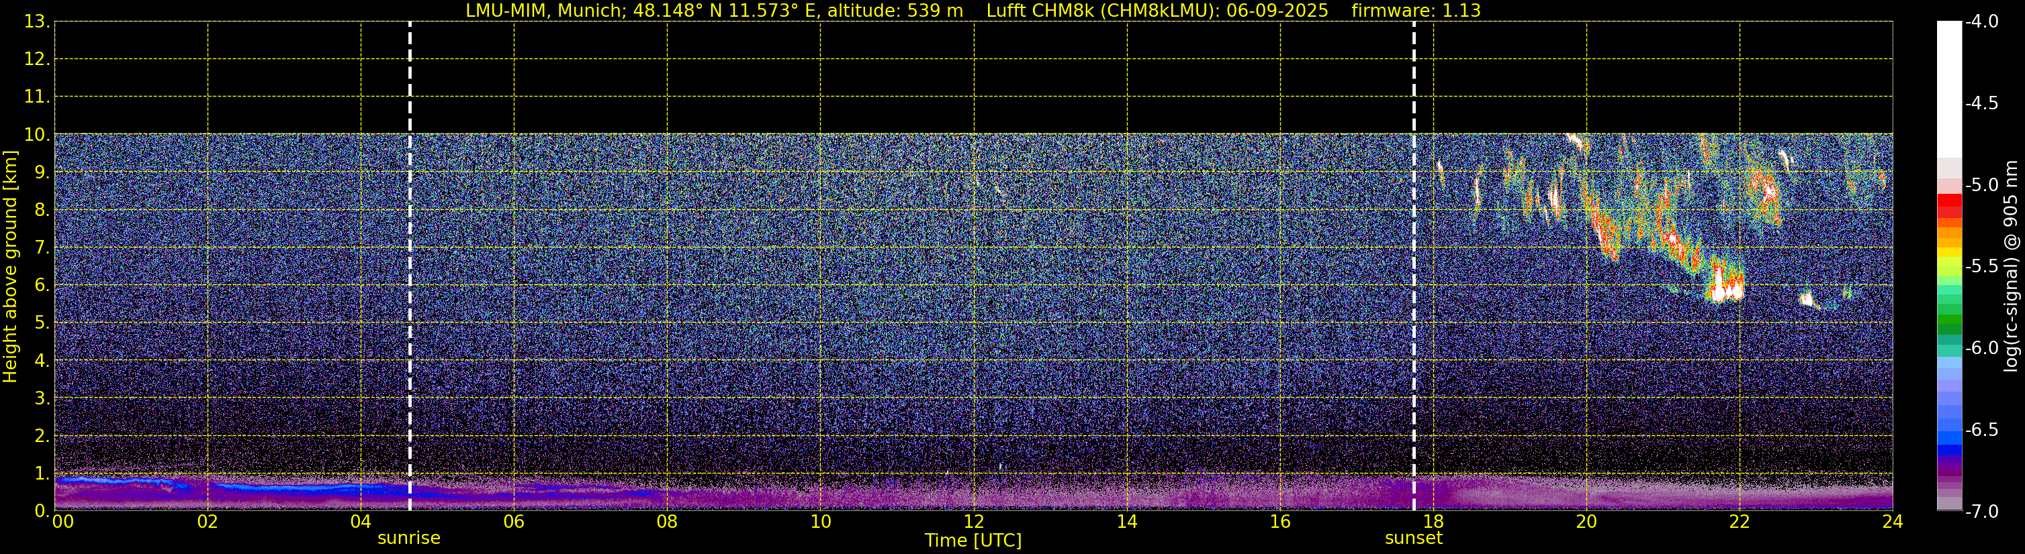Select 'Lufft CHM8k (CHM8kLMU): 06-09-2025' in title
Screen dimensions: 2025x554
click(1157, 11)
